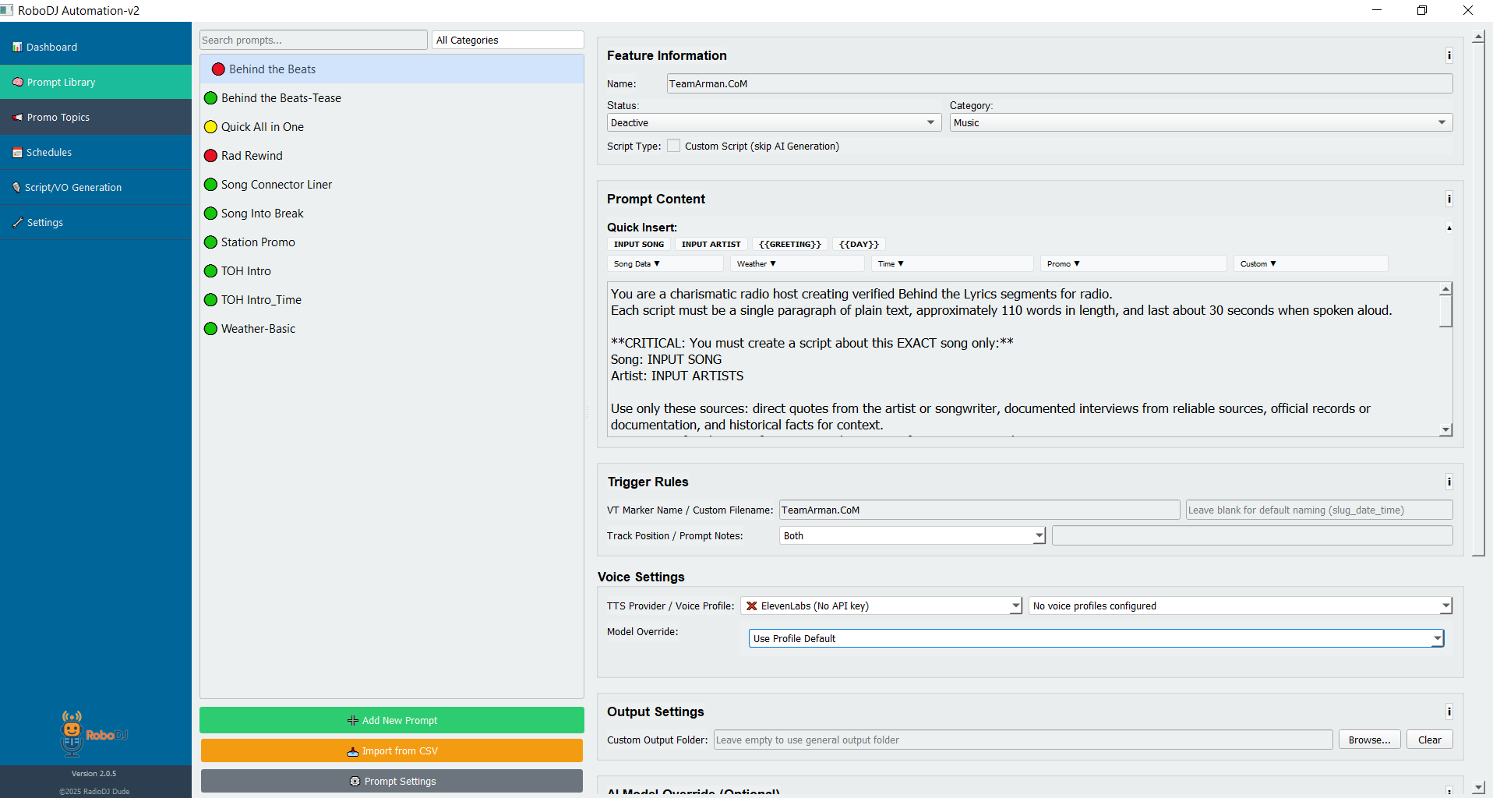Open Schedules page
Viewport: 1493px width, 798px height.
coord(96,152)
